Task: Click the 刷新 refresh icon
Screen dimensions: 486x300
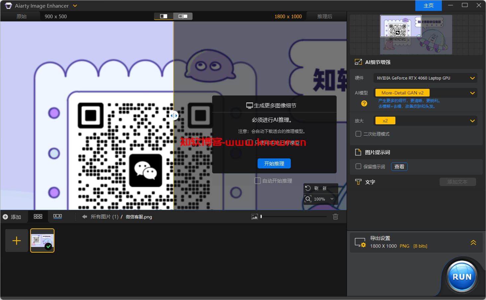Action: [308, 188]
